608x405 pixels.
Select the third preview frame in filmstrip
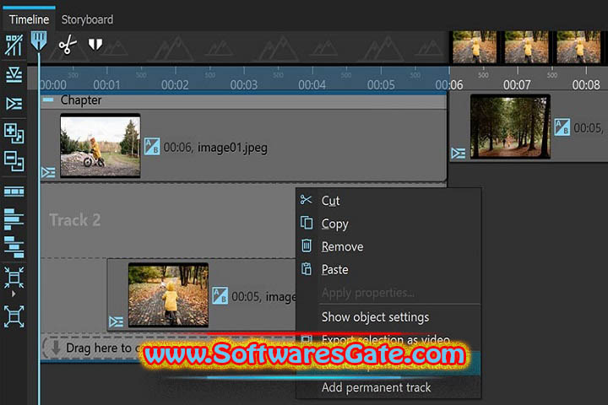pyautogui.click(x=578, y=47)
